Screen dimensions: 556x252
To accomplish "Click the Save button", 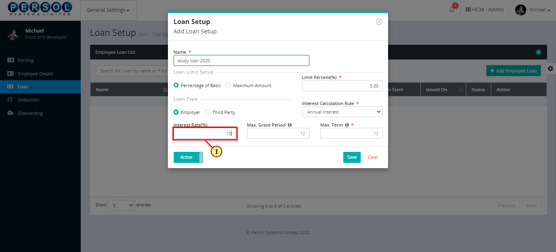I will (352, 157).
